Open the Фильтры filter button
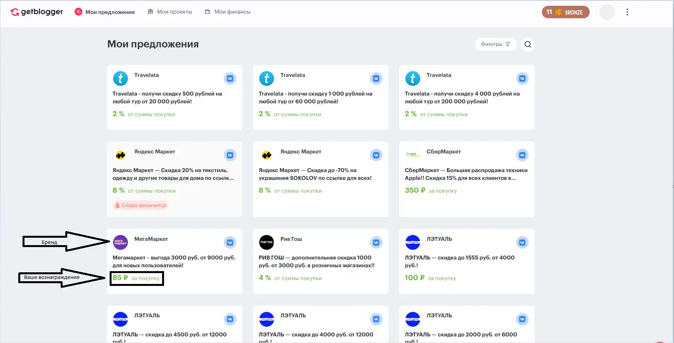The width and height of the screenshot is (674, 343). tap(496, 44)
